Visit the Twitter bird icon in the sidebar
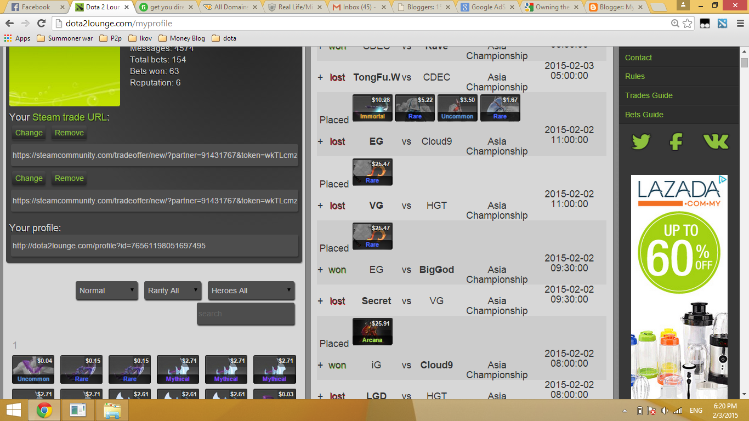 (640, 142)
